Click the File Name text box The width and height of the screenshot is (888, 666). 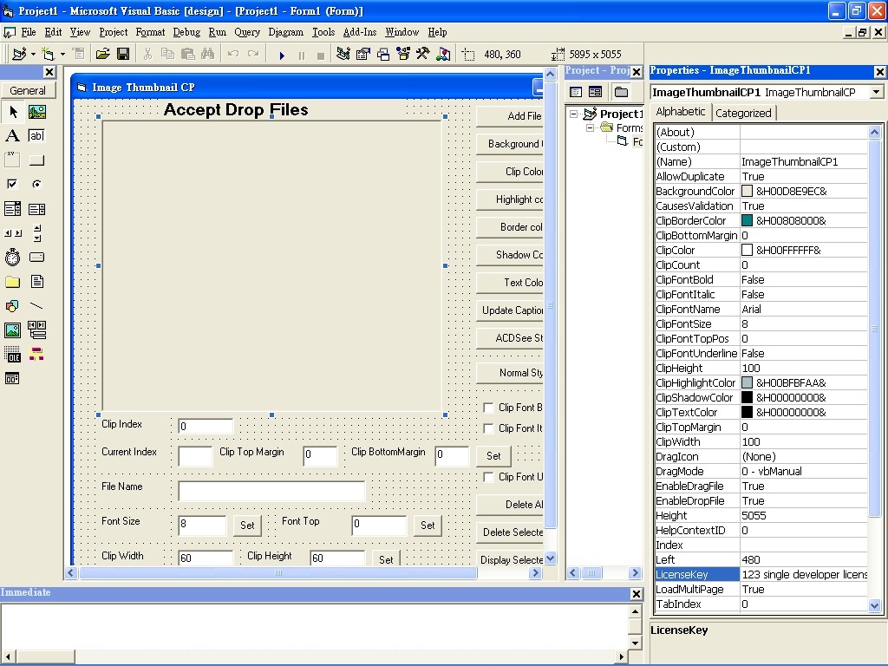271,492
